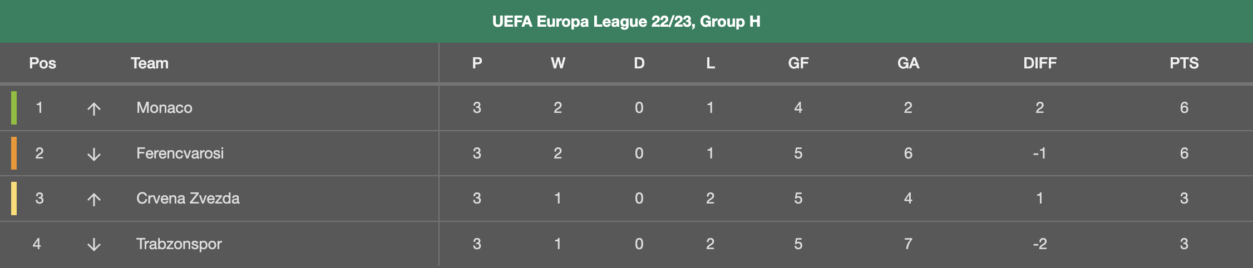Click the PTS column header
The height and width of the screenshot is (268, 1253).
[1184, 63]
